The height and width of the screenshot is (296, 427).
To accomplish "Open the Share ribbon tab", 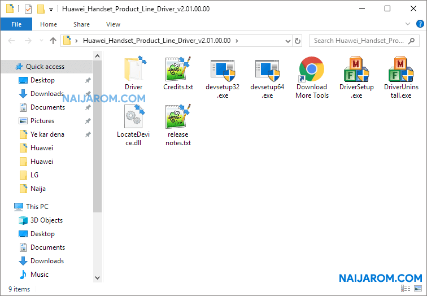I will click(81, 24).
